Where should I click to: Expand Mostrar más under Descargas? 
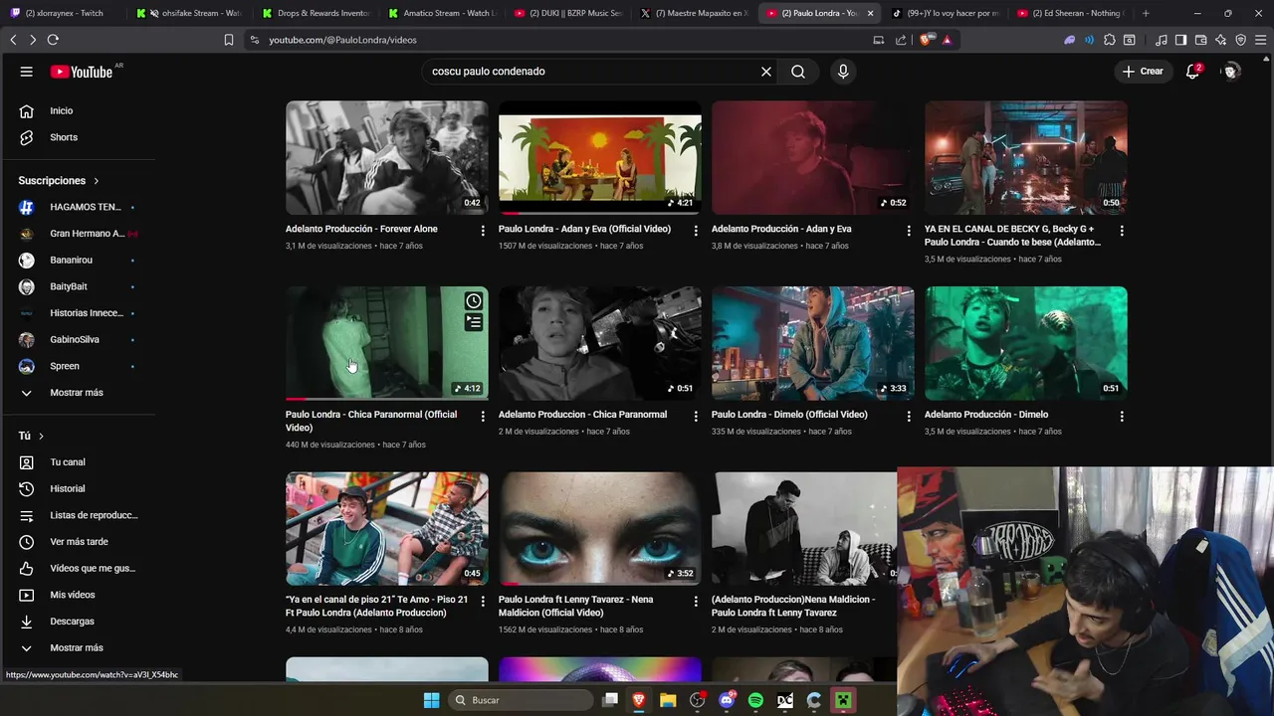[x=78, y=648]
